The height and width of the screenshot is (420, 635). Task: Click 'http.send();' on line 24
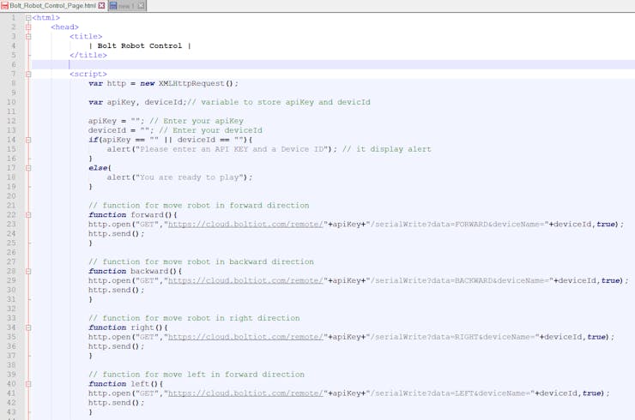tap(116, 233)
